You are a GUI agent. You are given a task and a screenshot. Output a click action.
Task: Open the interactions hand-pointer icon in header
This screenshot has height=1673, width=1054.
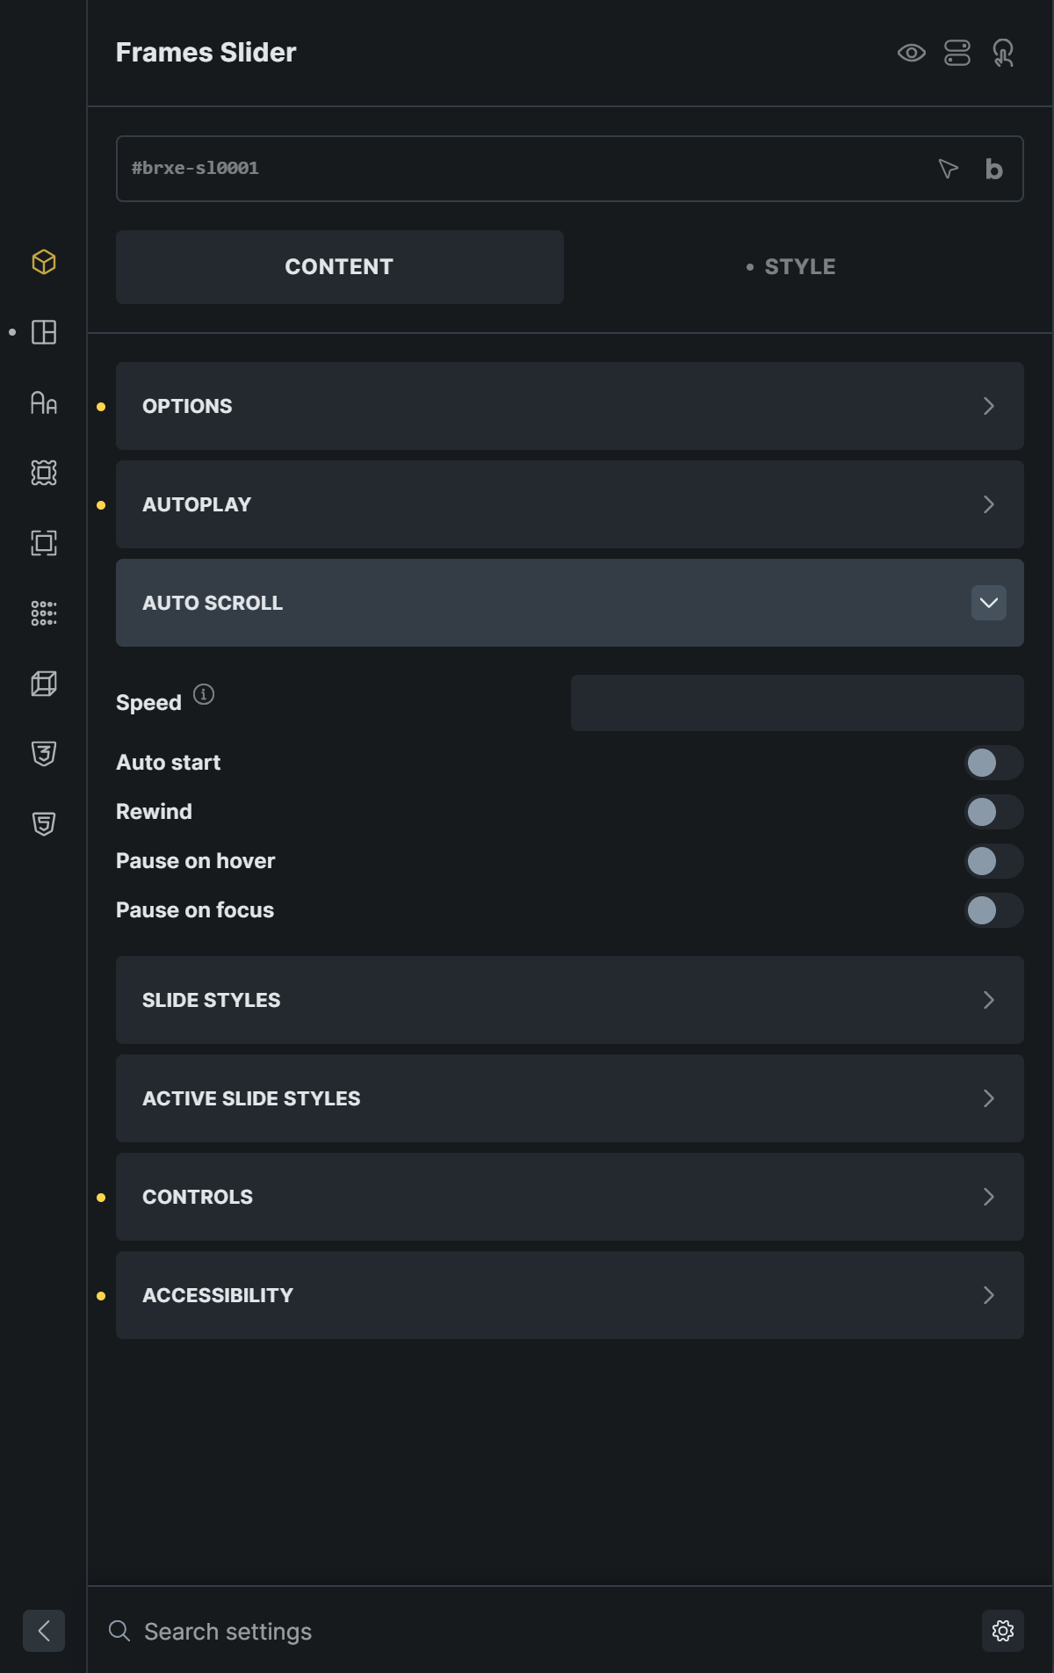[1003, 53]
